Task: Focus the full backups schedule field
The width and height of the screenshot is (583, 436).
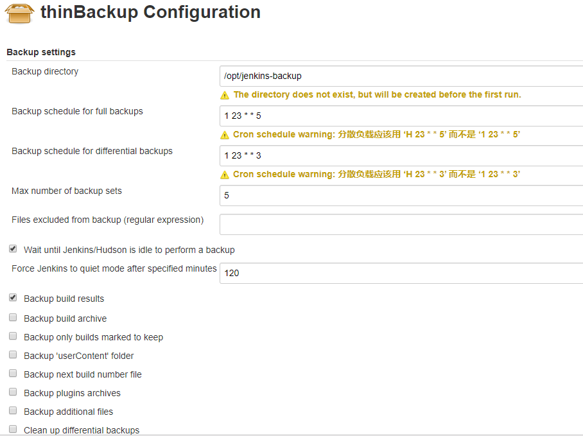Action: 401,116
